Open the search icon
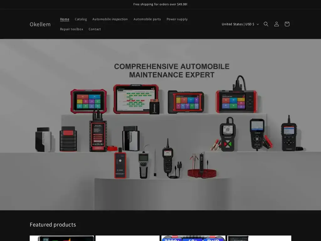321x241 pixels. pyautogui.click(x=266, y=24)
